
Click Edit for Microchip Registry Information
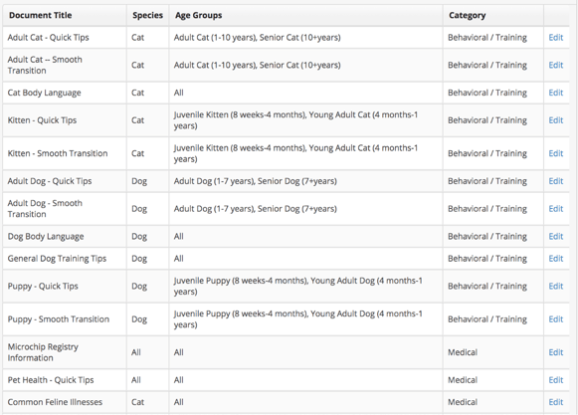pos(555,352)
